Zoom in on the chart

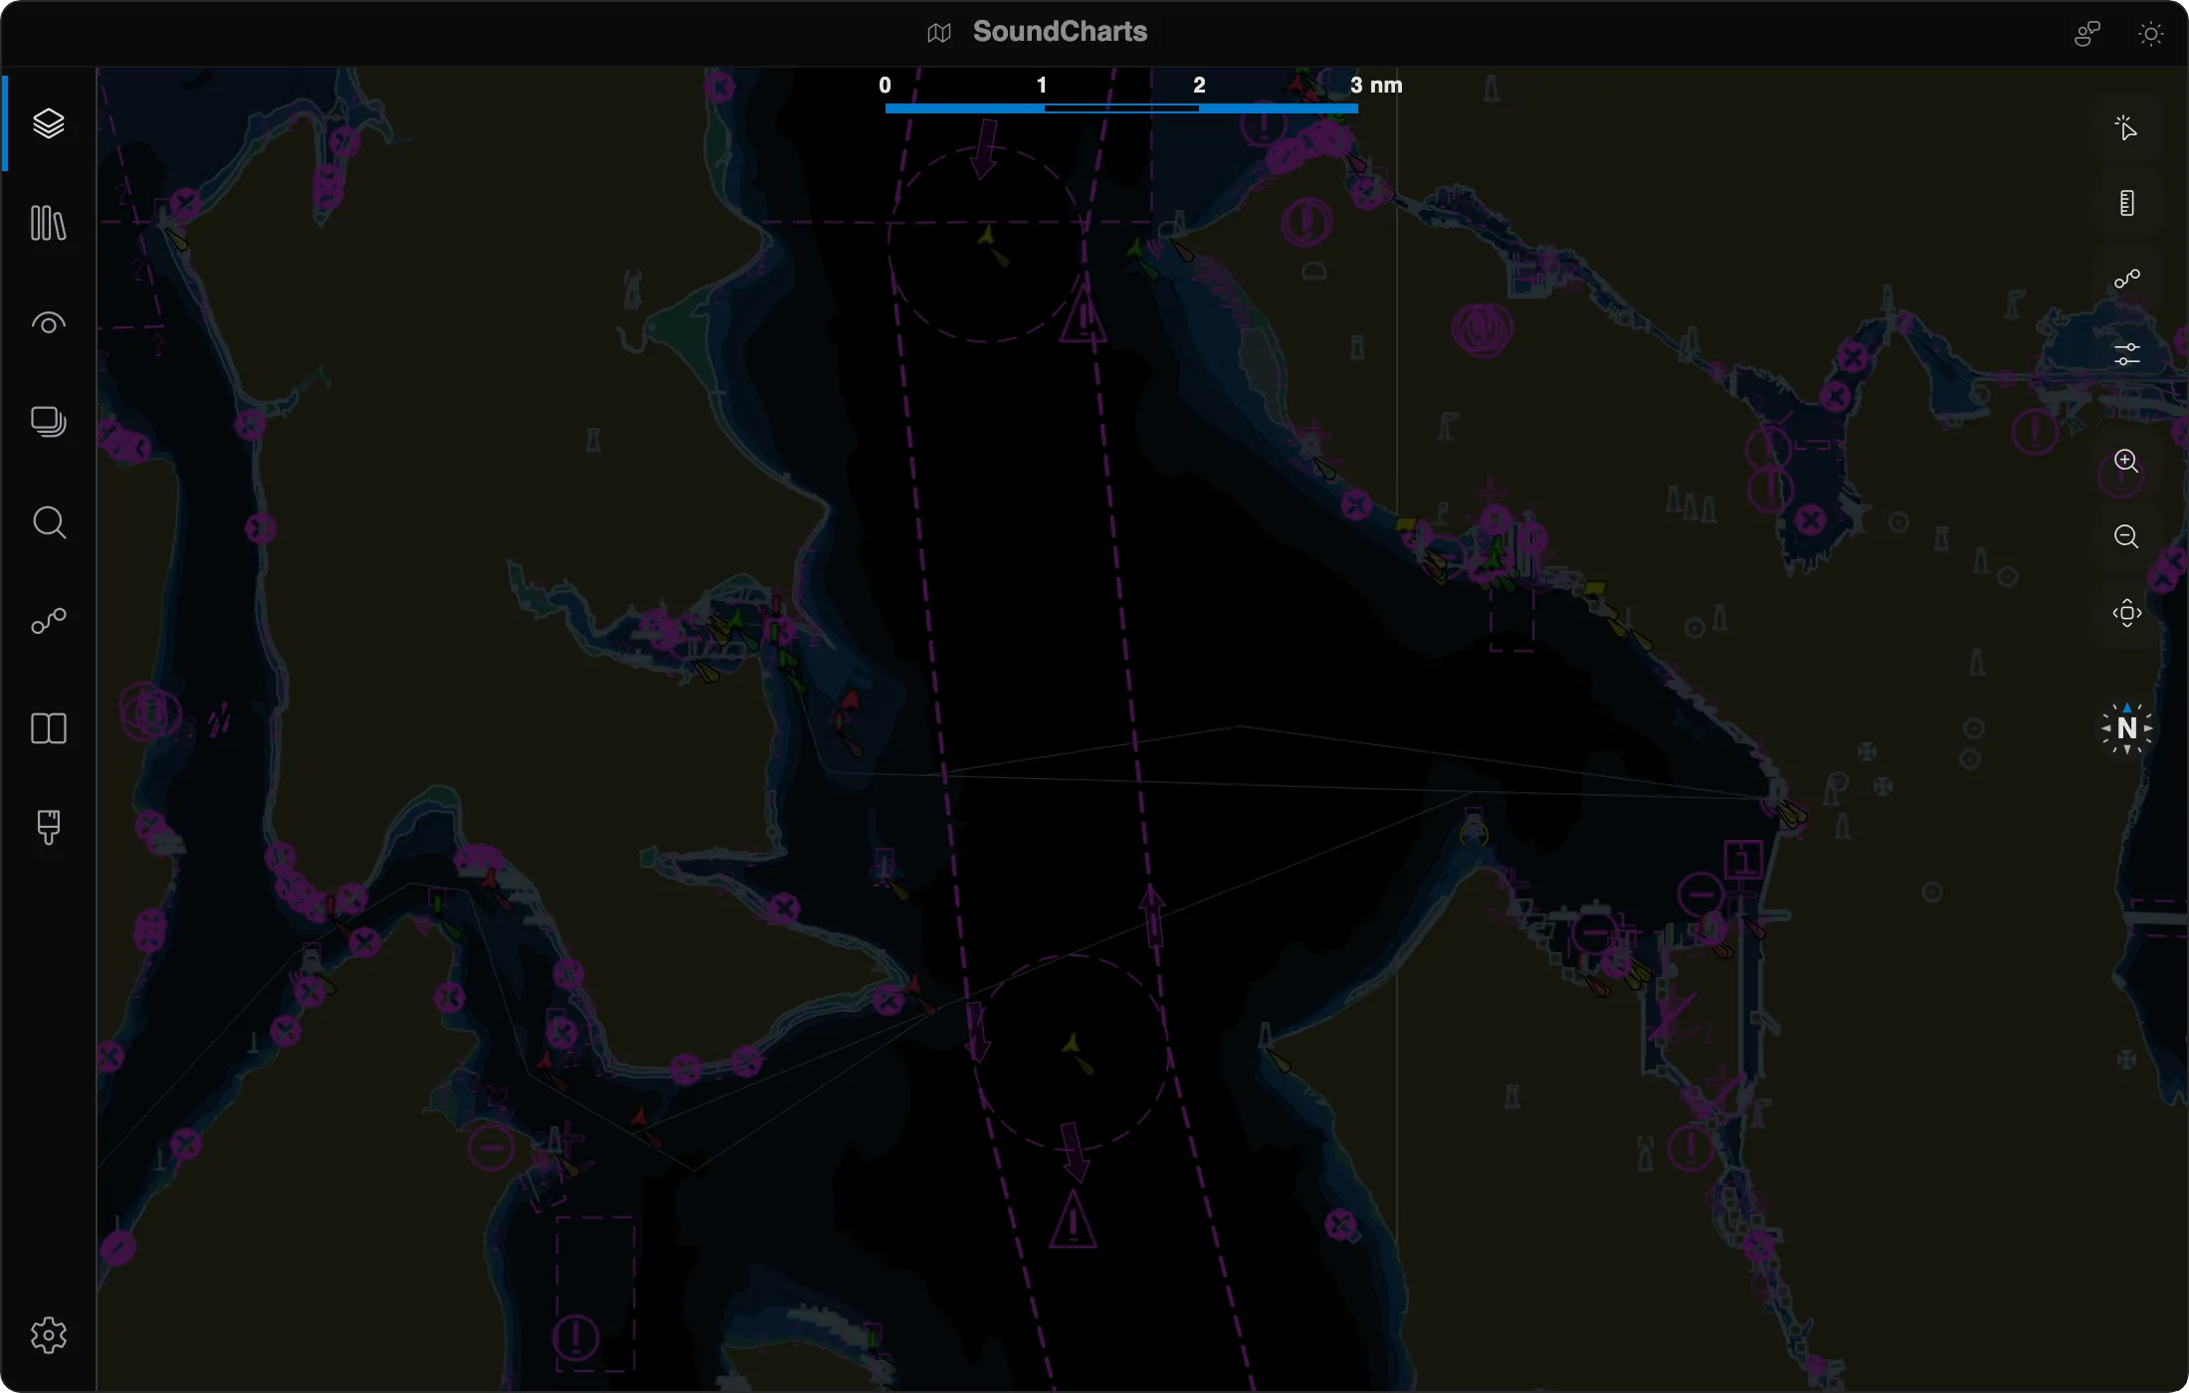click(x=2126, y=461)
